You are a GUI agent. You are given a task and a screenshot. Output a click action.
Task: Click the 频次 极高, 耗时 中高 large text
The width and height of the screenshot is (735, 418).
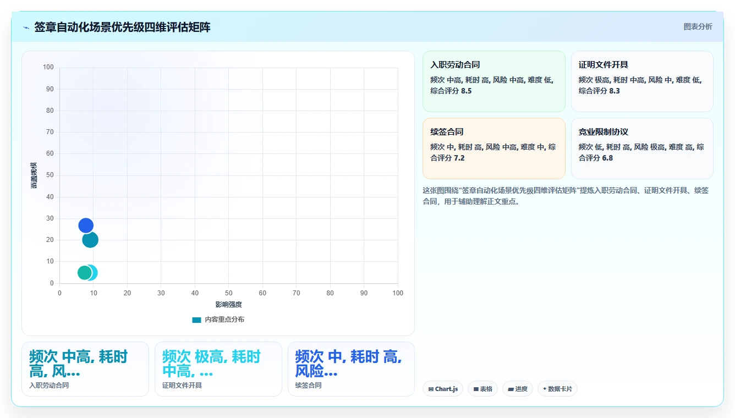coord(211,364)
